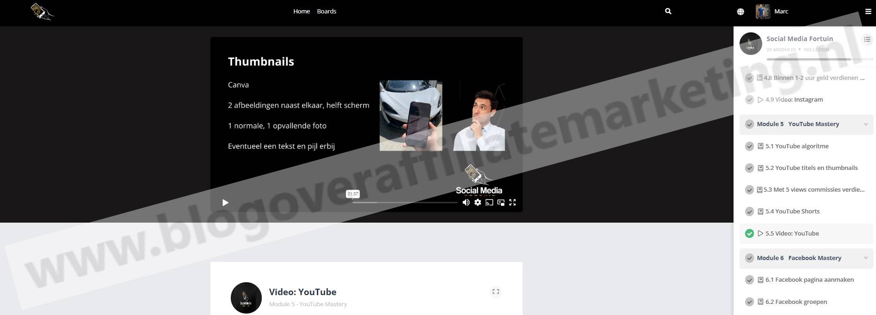Screen dimensions: 876x315
Task: Open the Boards menu item
Action: (327, 11)
